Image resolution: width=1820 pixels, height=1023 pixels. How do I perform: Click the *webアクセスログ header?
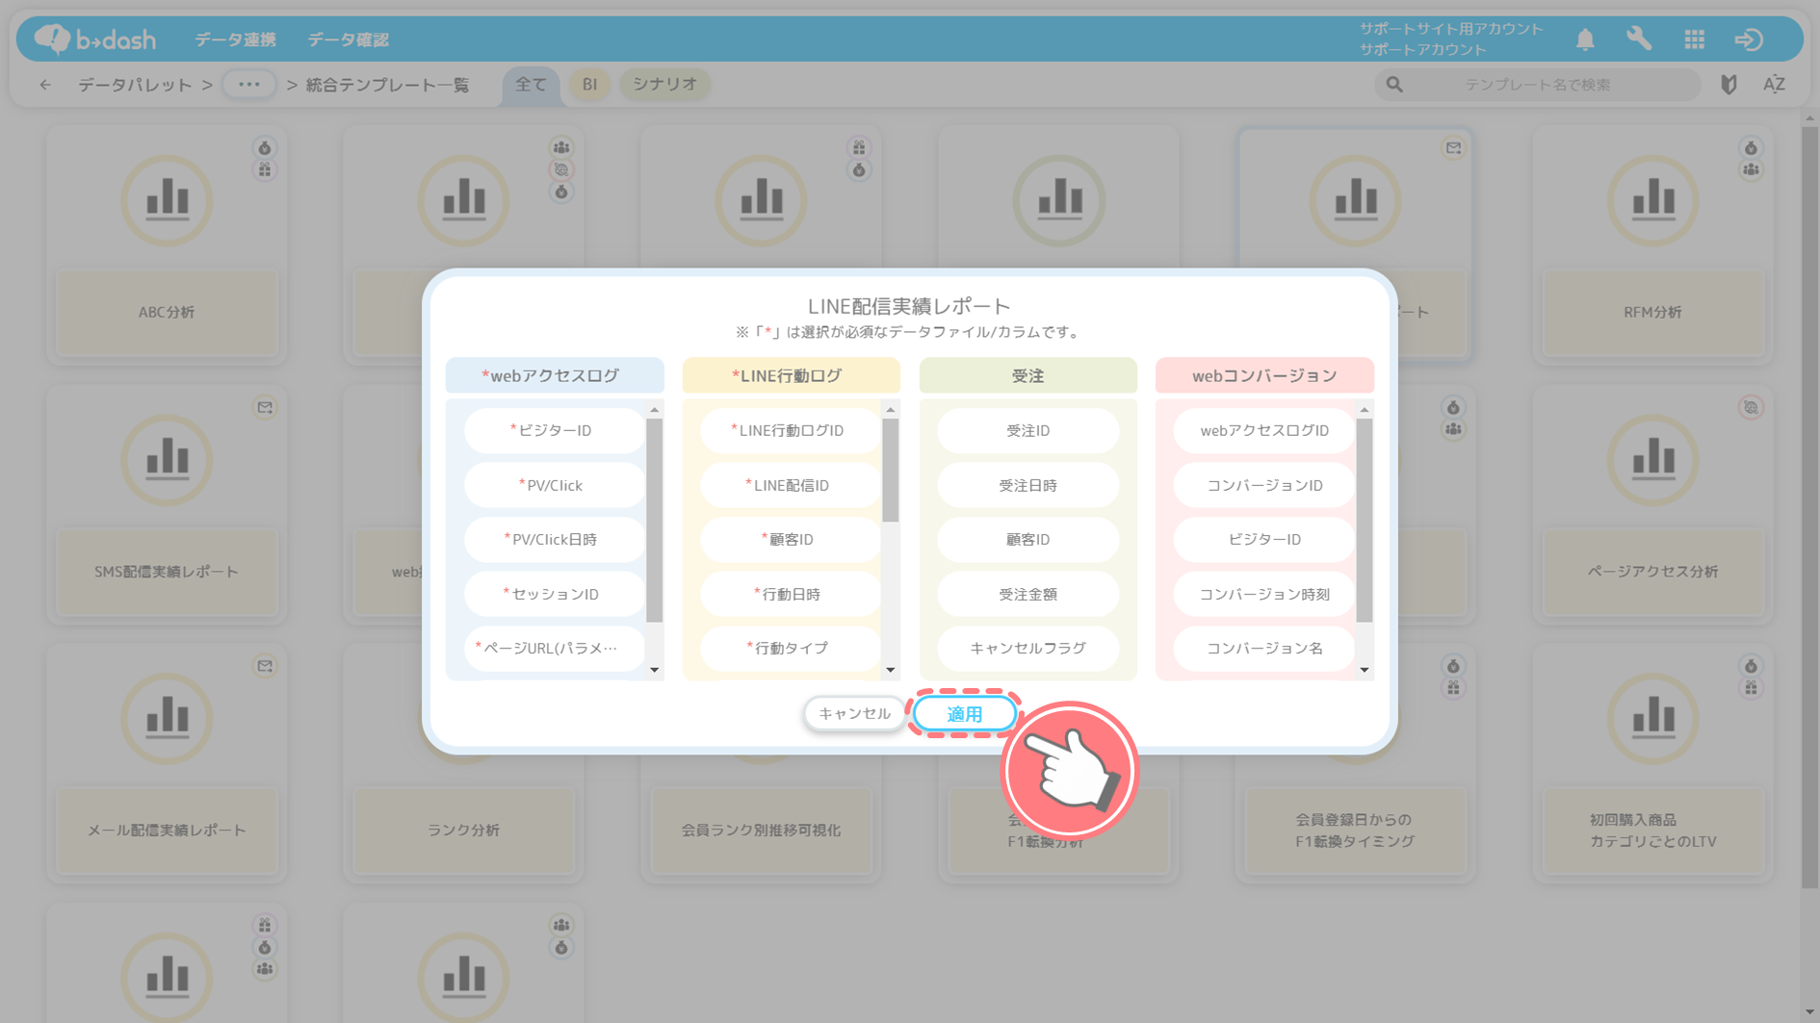(x=554, y=375)
